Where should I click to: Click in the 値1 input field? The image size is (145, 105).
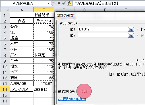(x=103, y=29)
